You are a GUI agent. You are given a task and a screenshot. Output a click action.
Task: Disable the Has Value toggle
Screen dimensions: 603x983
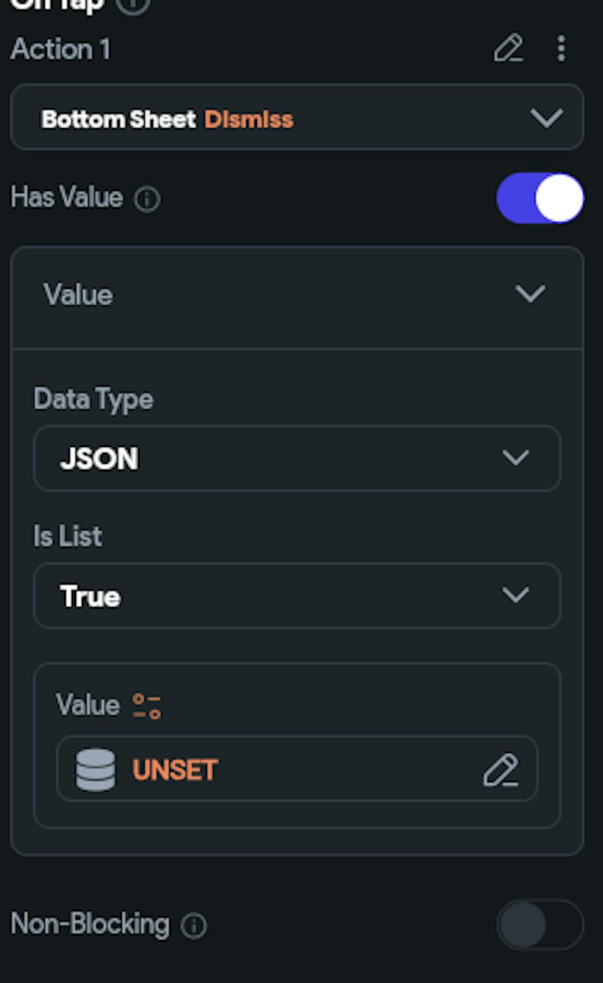tap(540, 198)
